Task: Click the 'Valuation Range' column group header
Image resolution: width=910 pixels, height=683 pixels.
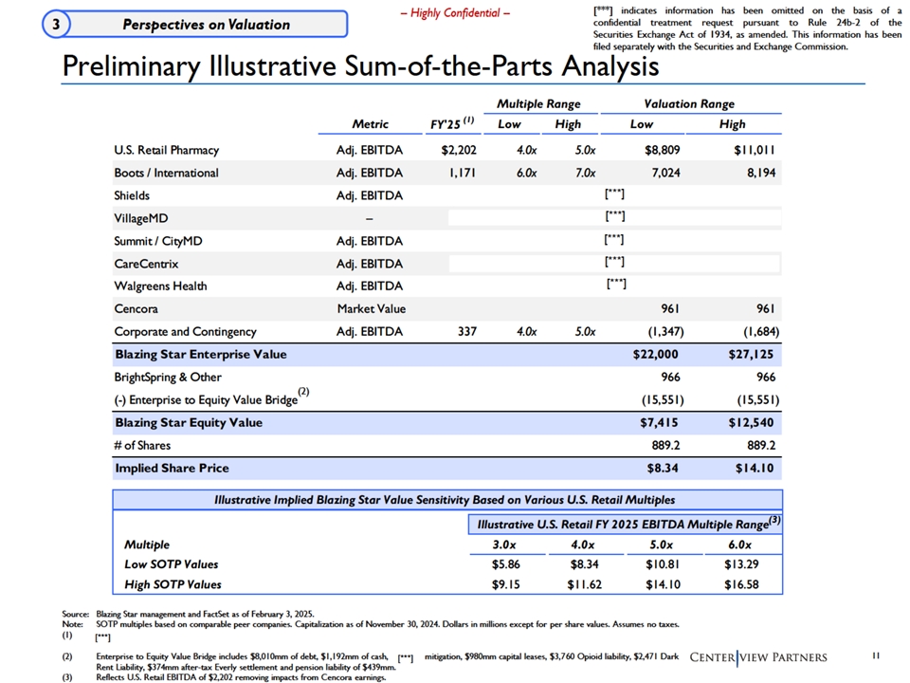Action: coord(689,104)
